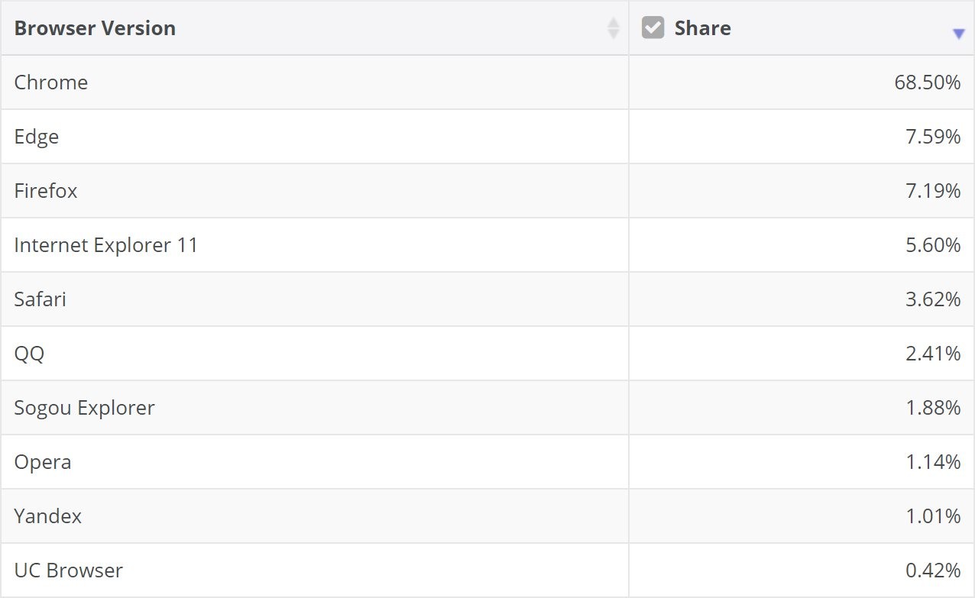The image size is (975, 598).
Task: Select the 5.60% share cell
Action: coord(932,245)
